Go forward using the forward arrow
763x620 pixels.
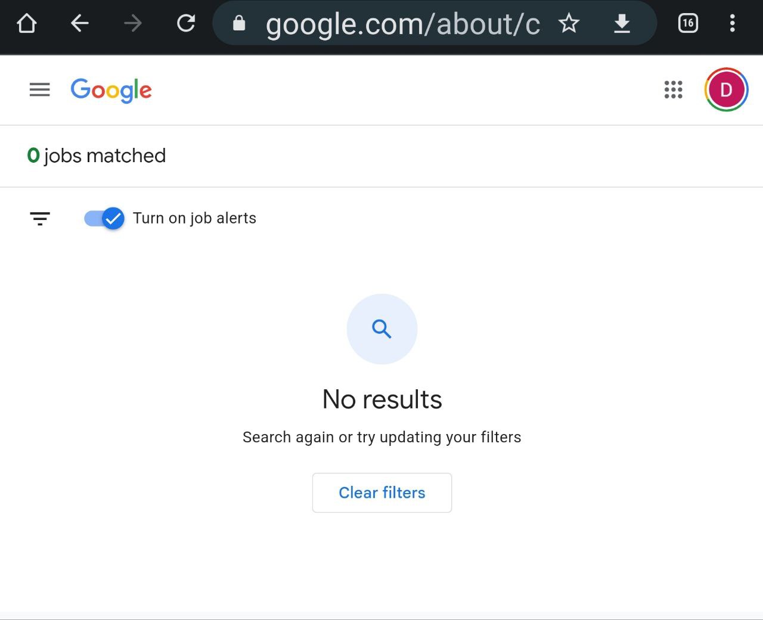133,23
